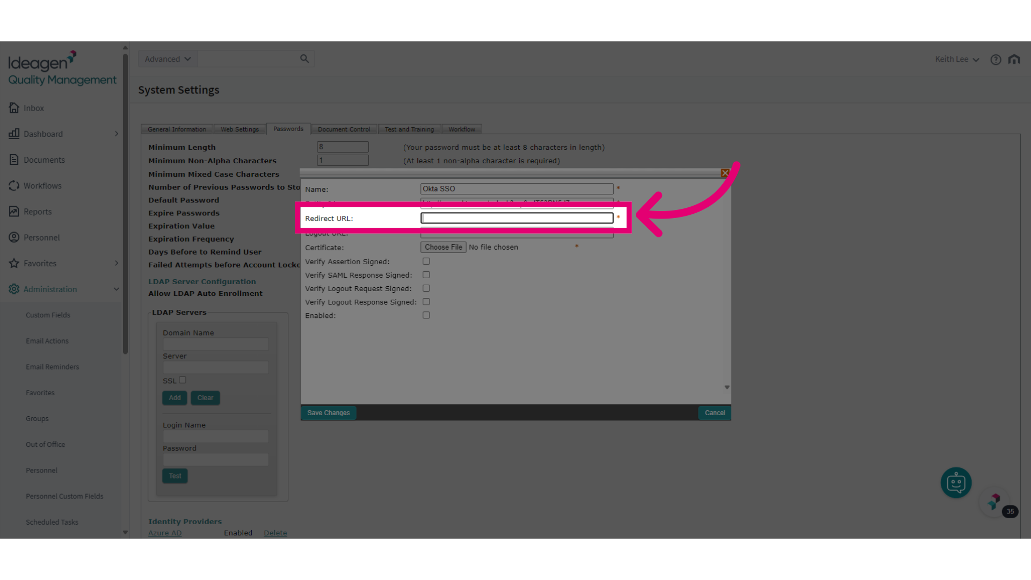
Task: Click the search magnifier icon
Action: (304, 59)
